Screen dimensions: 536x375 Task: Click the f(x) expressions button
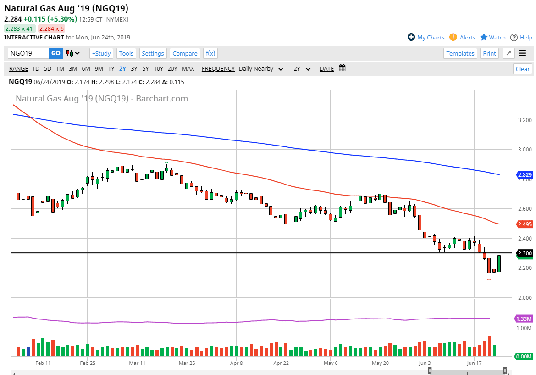coord(210,53)
